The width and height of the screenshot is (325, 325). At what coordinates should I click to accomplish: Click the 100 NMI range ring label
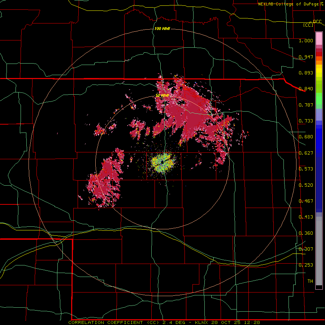tap(162, 29)
